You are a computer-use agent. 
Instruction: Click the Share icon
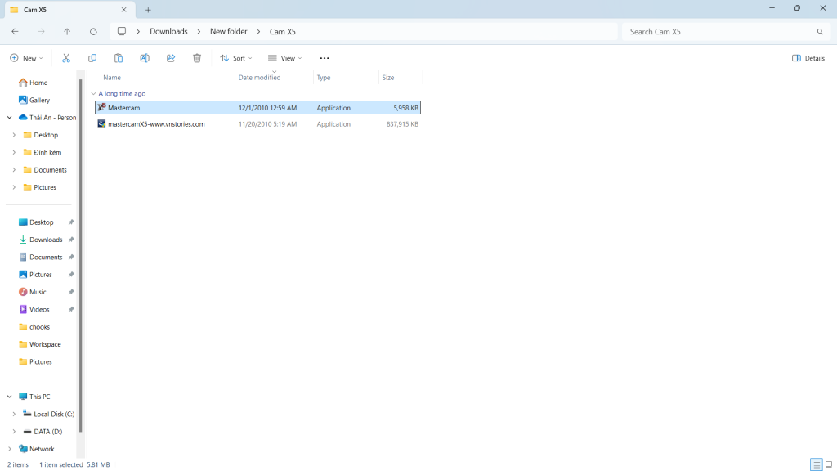pyautogui.click(x=171, y=58)
